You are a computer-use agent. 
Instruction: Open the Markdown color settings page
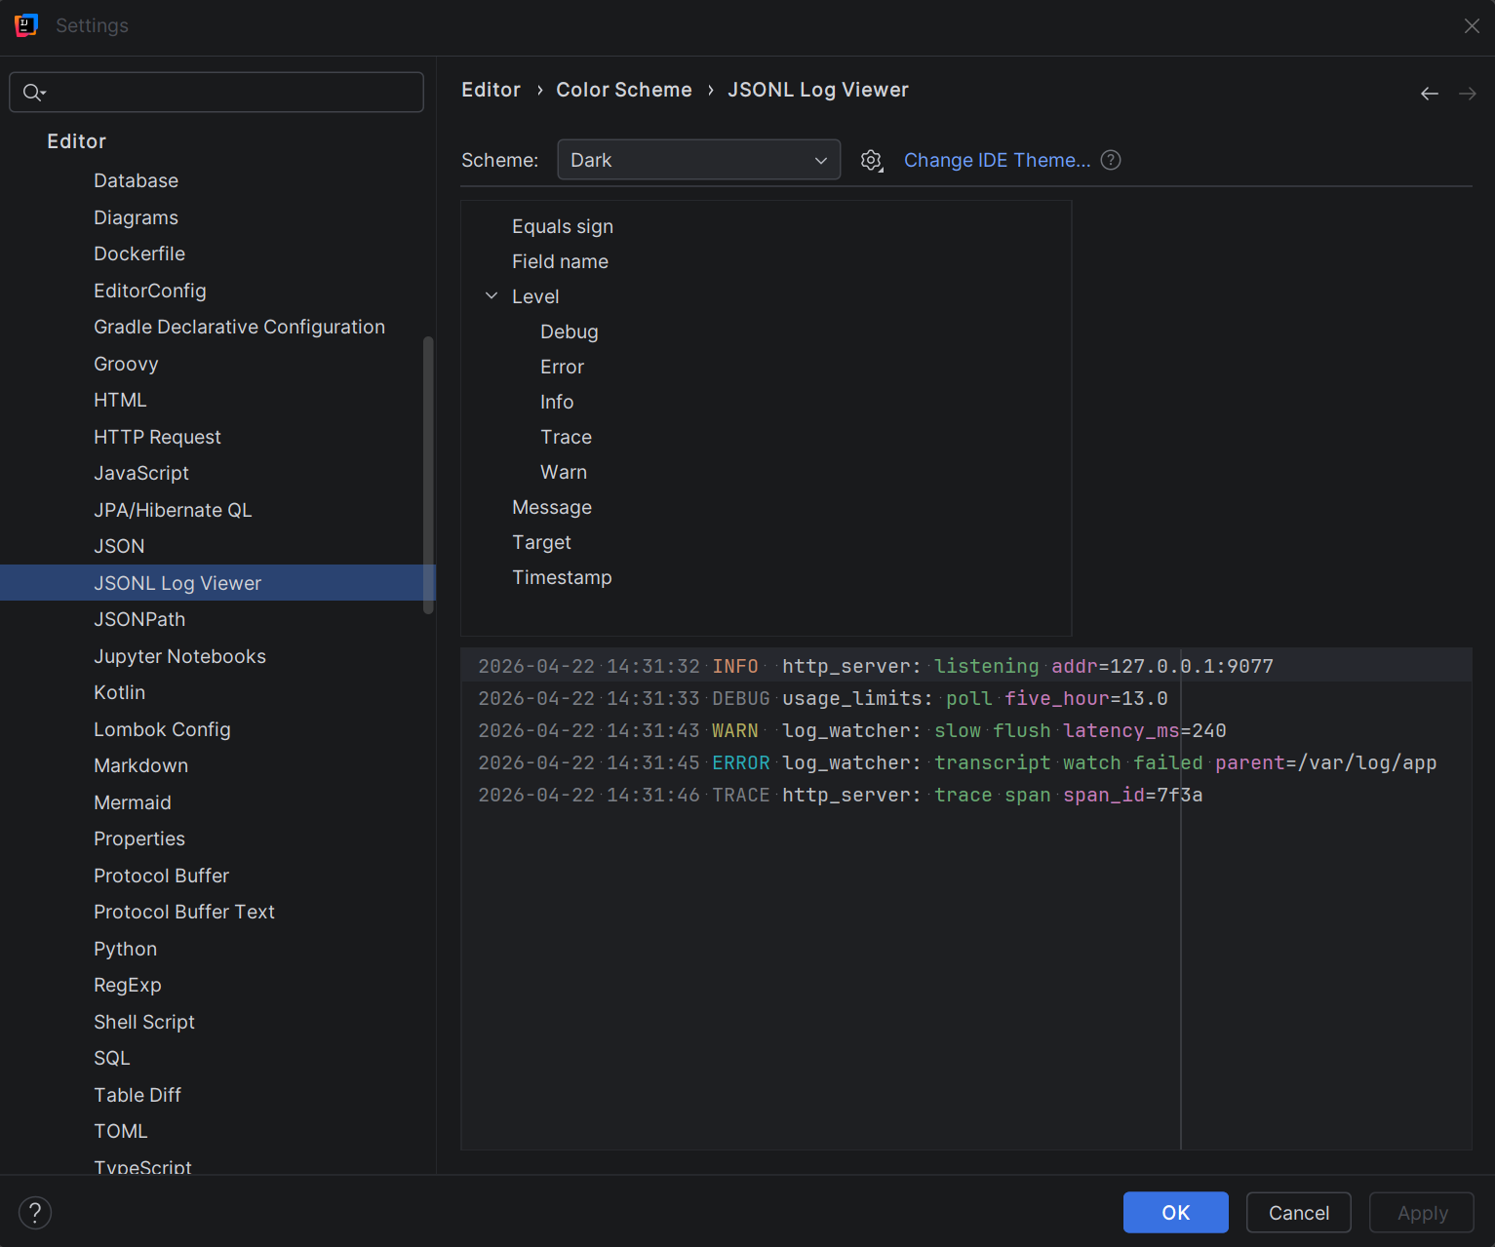coord(140,765)
